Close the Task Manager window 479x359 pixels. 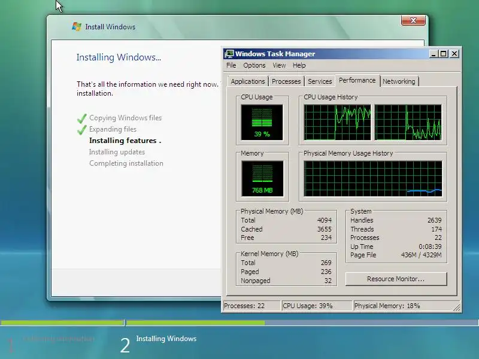(454, 54)
